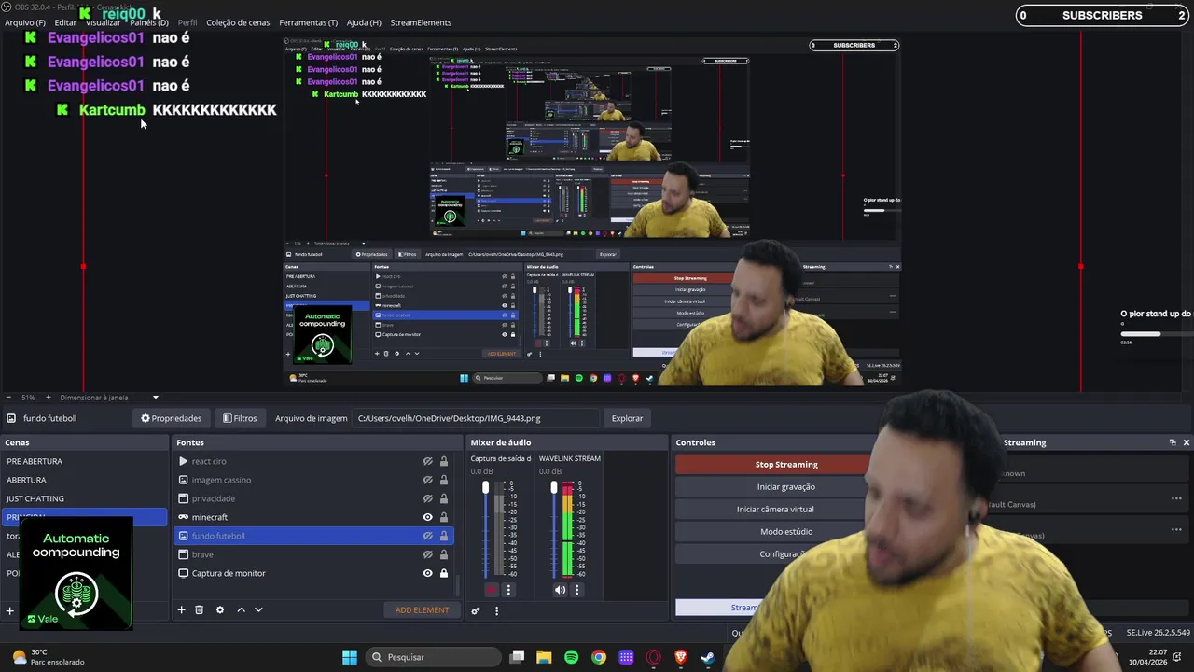Viewport: 1194px width, 672px height.
Task: Show the react ciro source
Action: (x=428, y=461)
